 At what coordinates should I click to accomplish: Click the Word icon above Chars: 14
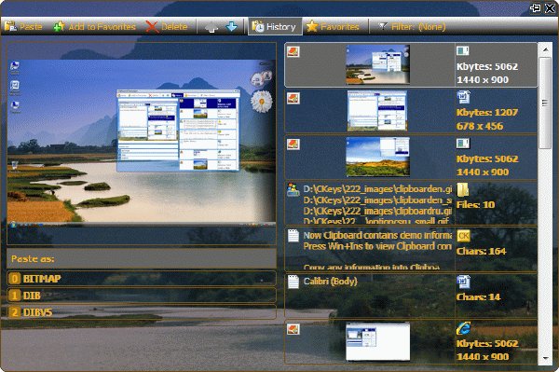(463, 282)
